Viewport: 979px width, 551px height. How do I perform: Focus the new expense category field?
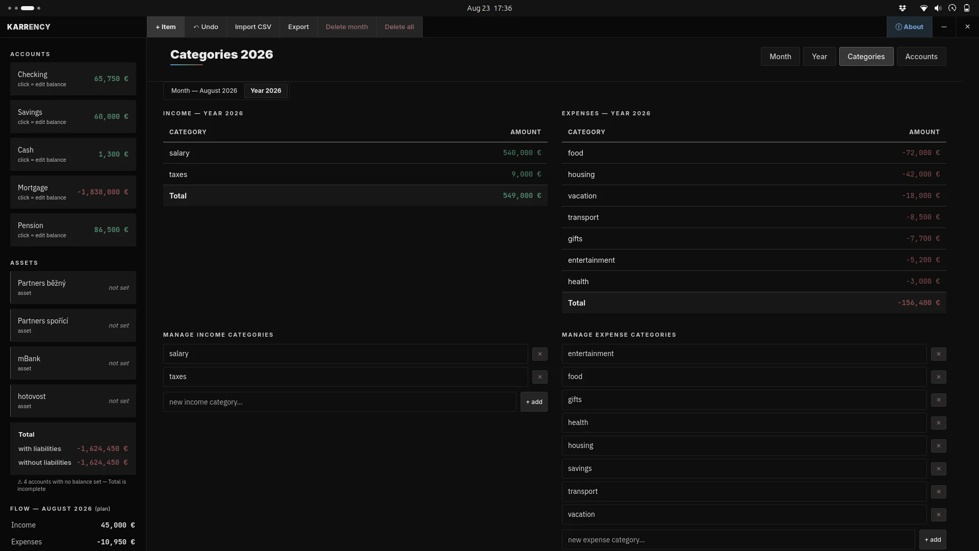coord(738,540)
